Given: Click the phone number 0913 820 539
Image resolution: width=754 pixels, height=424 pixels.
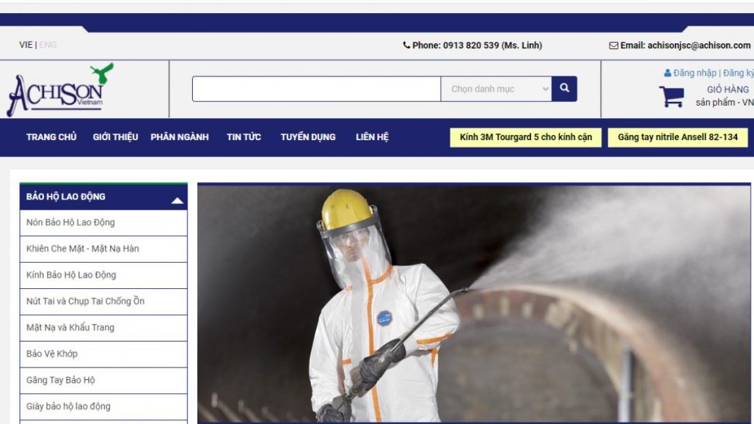Looking at the screenshot, I should 471,45.
